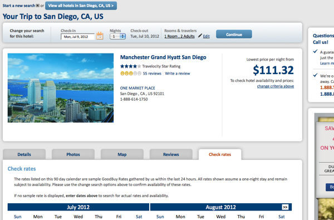Go to next month with >> arrow

click(285, 207)
